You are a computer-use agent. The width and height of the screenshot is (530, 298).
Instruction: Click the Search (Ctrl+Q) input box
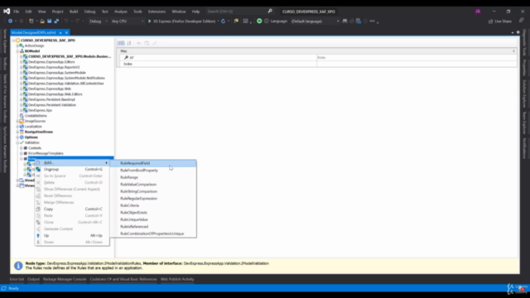[236, 12]
